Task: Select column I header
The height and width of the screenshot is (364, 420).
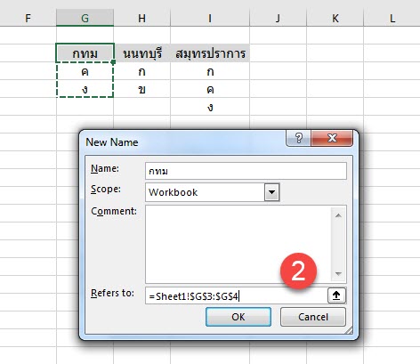Action: (x=210, y=19)
